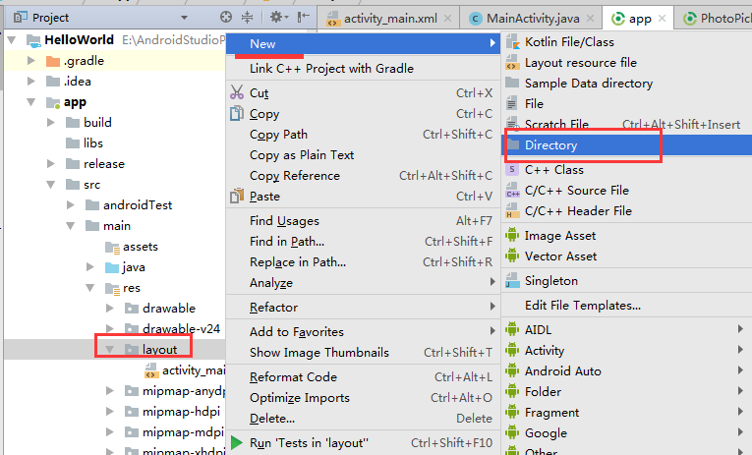Click the Paste clipboard icon
The image size is (752, 455).
[x=237, y=197]
